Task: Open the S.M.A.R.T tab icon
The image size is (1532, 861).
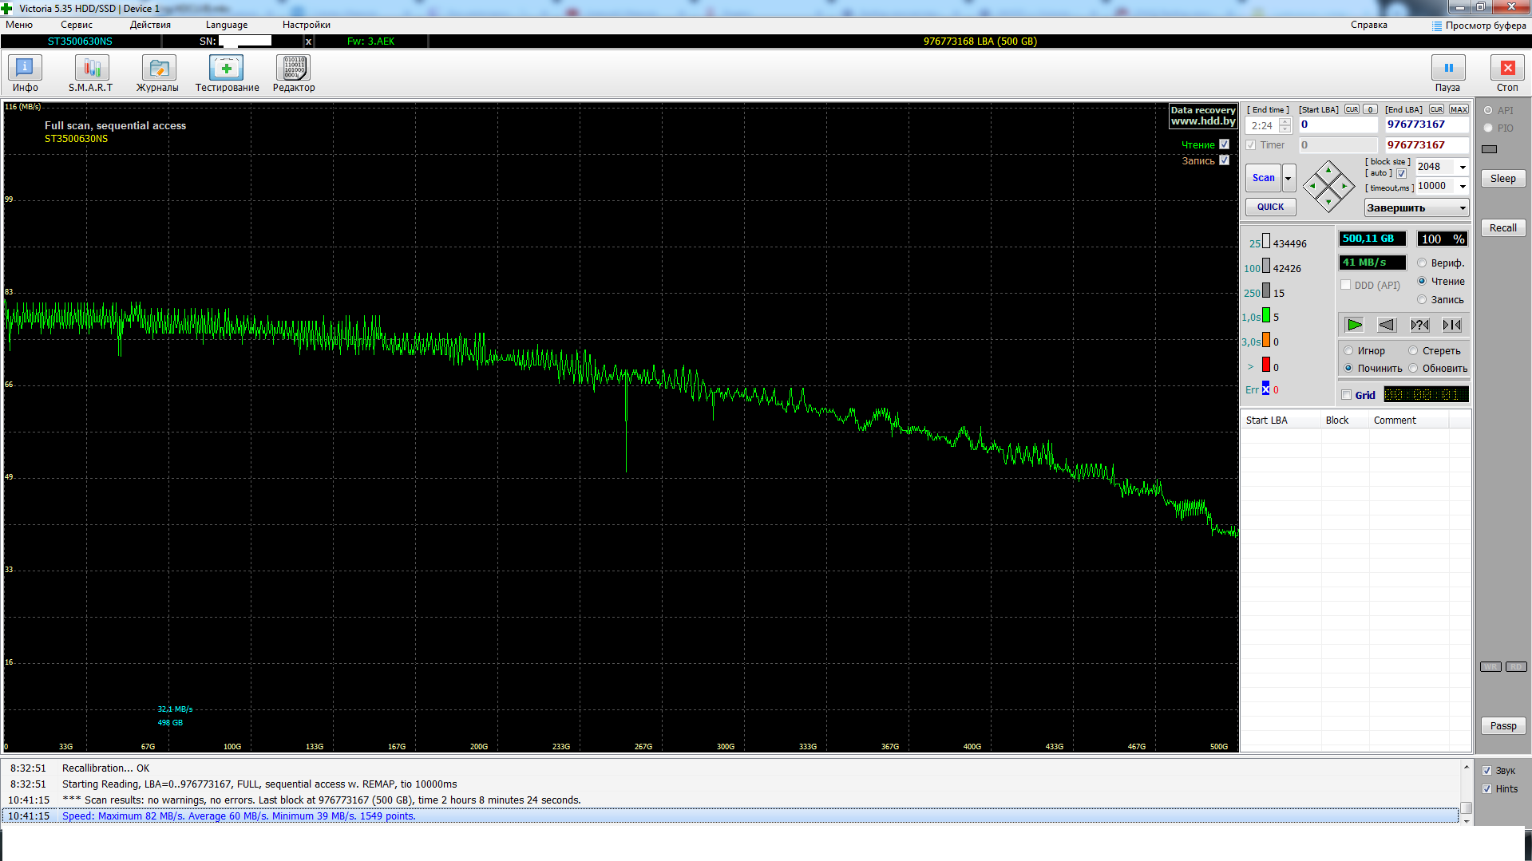Action: coord(91,73)
